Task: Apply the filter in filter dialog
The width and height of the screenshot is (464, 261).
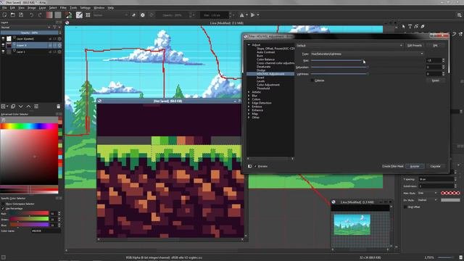Action: (415, 166)
